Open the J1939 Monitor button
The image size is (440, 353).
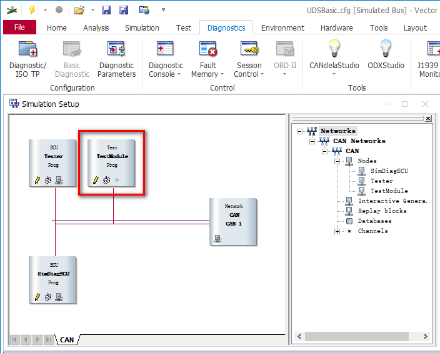429,59
